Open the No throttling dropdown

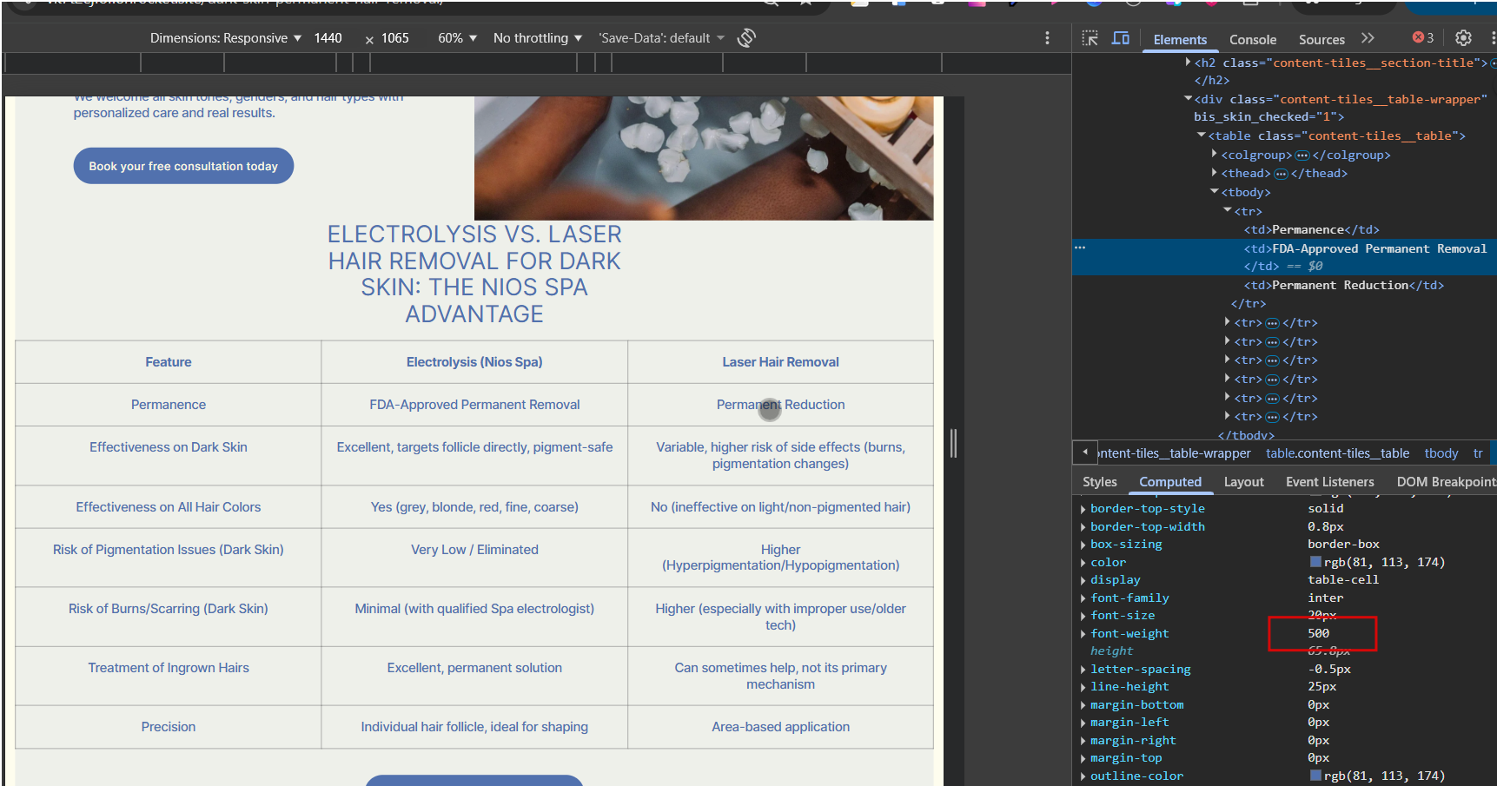point(537,38)
